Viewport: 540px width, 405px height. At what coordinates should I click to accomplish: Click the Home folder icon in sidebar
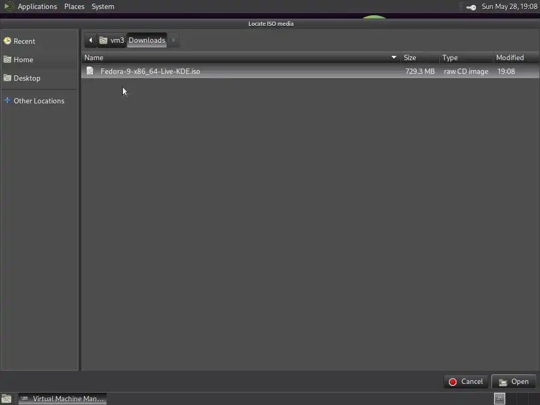tap(7, 60)
